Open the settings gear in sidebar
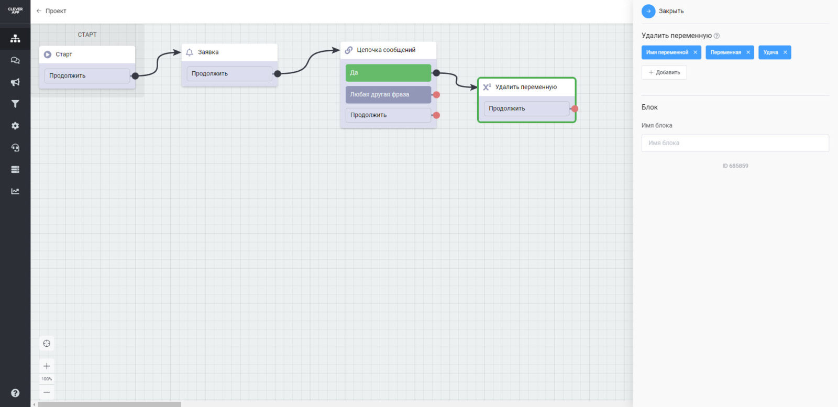Image resolution: width=838 pixels, height=407 pixels. click(15, 126)
